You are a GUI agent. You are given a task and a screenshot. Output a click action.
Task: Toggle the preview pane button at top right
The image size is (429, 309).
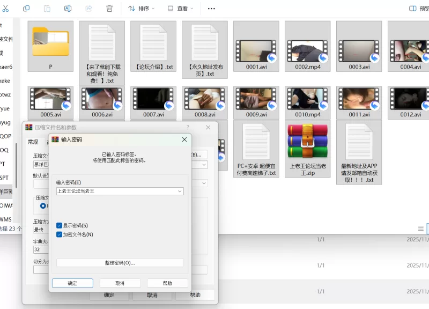(x=413, y=9)
